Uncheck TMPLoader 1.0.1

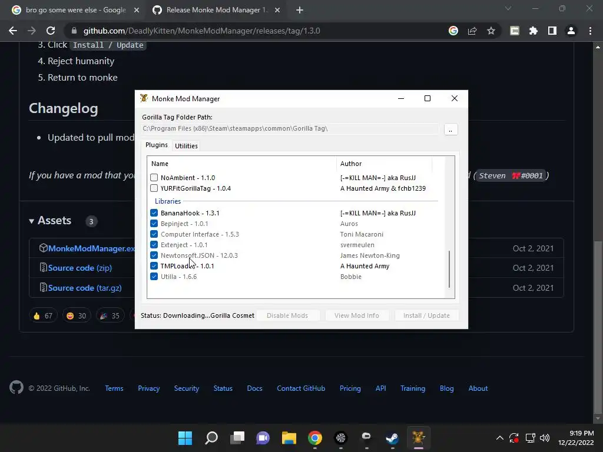[154, 266]
